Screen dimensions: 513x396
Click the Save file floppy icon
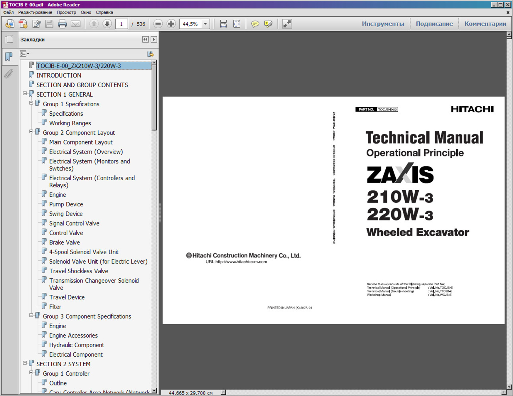click(x=49, y=24)
